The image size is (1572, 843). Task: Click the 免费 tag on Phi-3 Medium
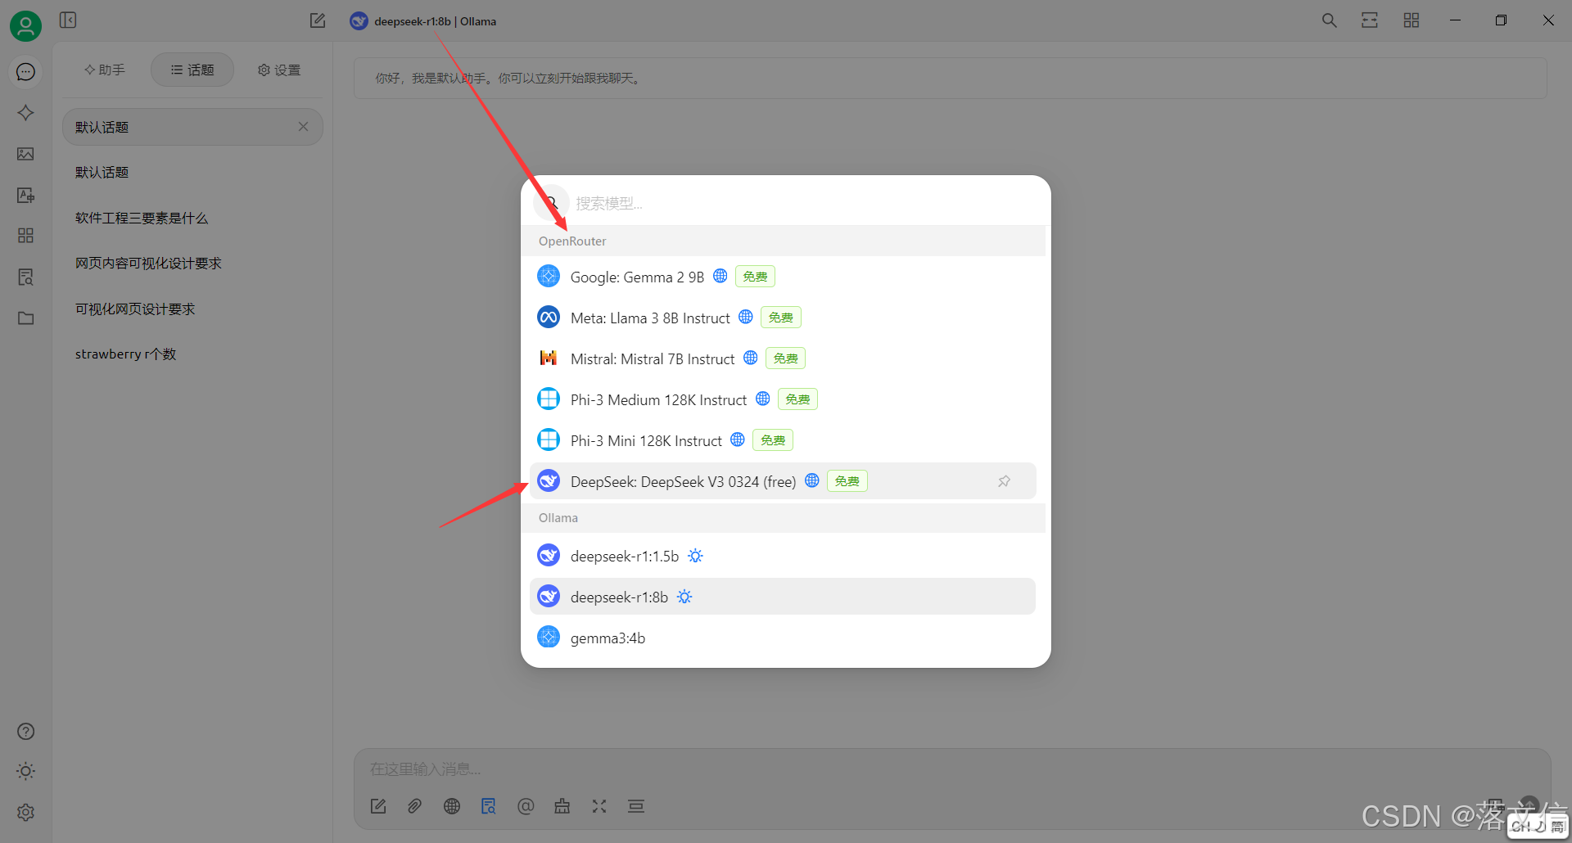[x=798, y=399]
